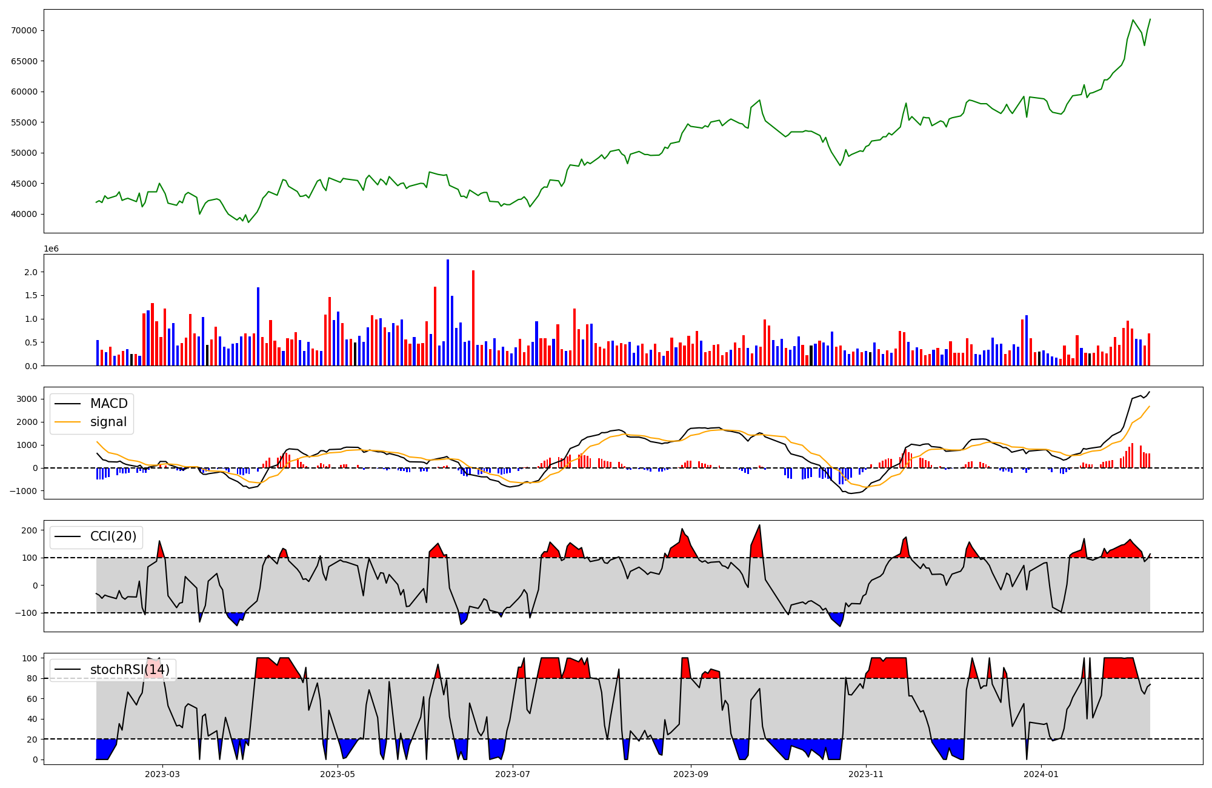Image resolution: width=1212 pixels, height=788 pixels.
Task: Click the 40000 price axis label
Action: pos(24,214)
